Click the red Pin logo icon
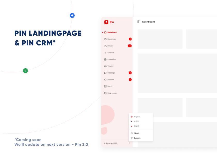Image resolution: width=217 pixels, height=164 pixels. coord(106,22)
